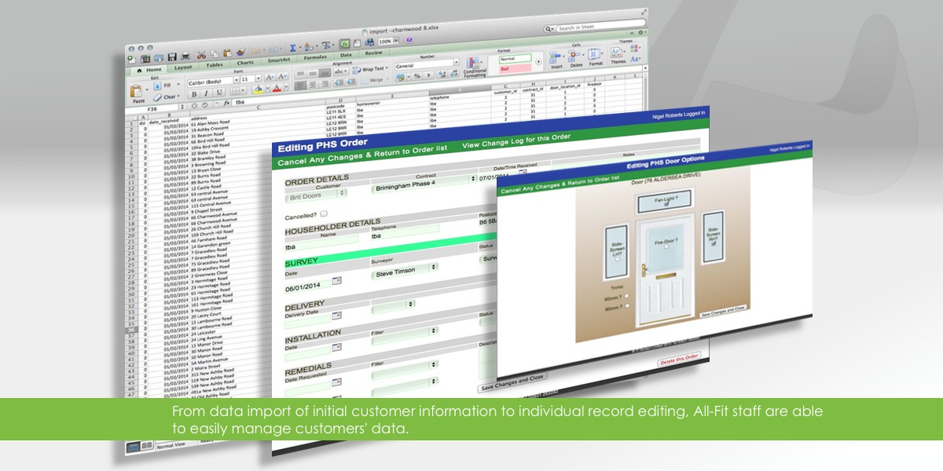Toggle the Cancelled? checkbox
The height and width of the screenshot is (471, 943).
(x=323, y=214)
